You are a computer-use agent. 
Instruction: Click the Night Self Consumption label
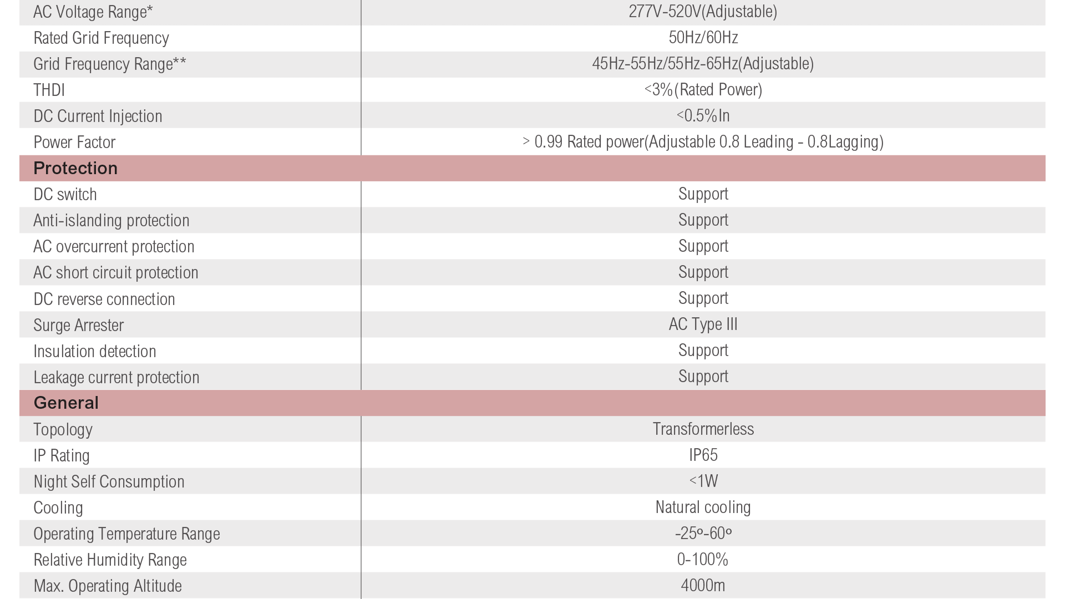tap(109, 481)
